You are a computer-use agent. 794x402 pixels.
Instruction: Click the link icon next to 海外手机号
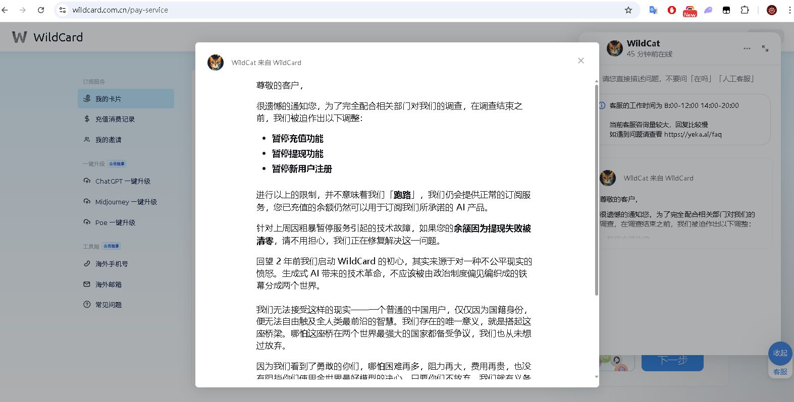pyautogui.click(x=87, y=264)
